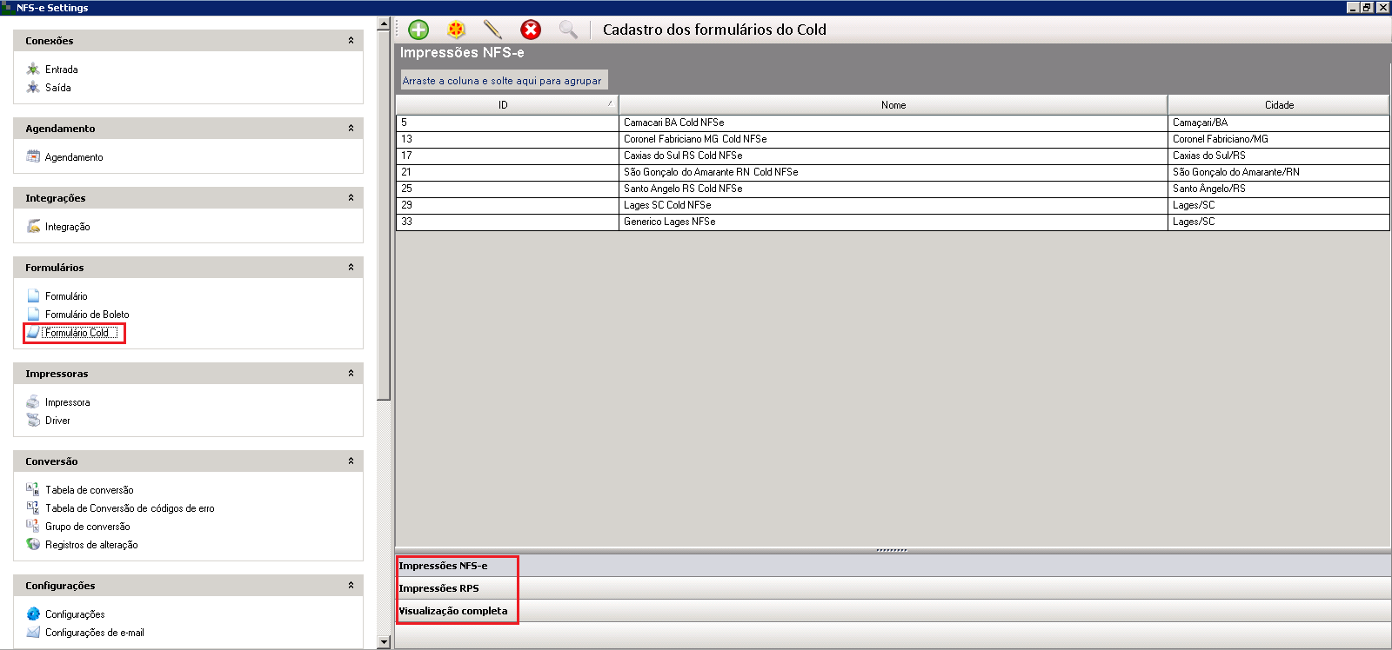1392x650 pixels.
Task: Click the ID cell with value 21
Action: [x=507, y=172]
